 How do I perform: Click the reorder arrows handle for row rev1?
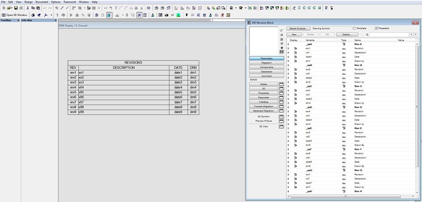(x=288, y=49)
